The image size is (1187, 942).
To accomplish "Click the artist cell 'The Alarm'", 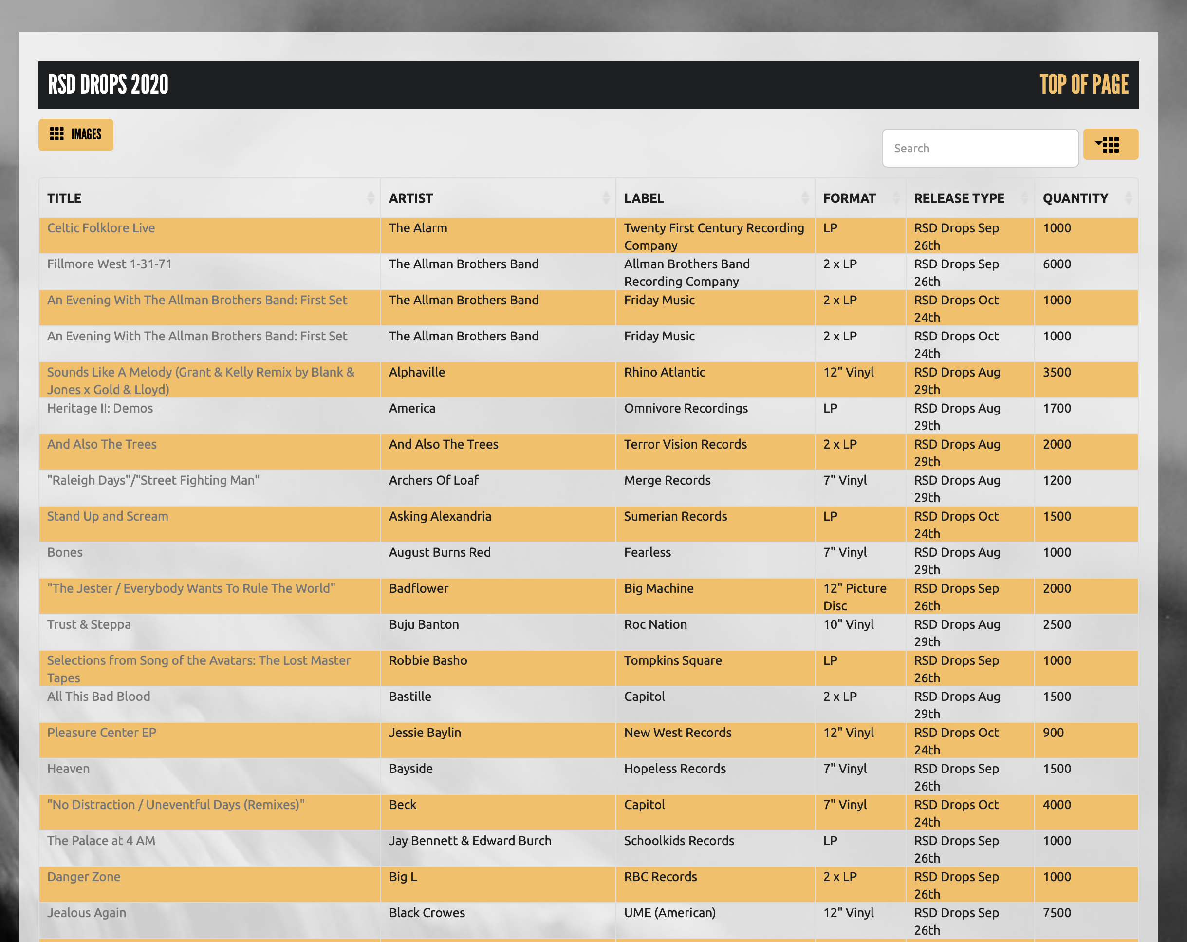I will pyautogui.click(x=418, y=228).
